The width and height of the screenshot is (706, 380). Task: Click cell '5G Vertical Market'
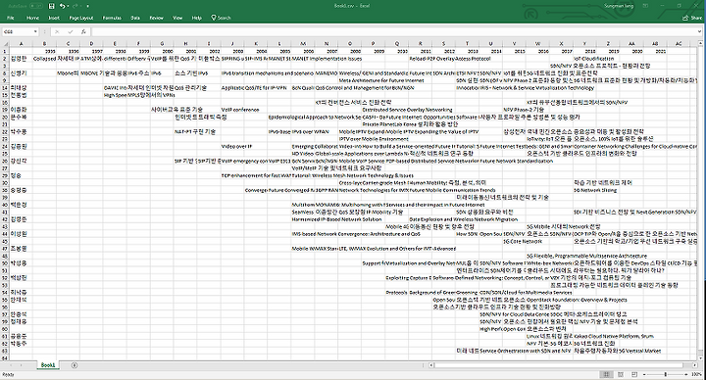[x=639, y=351]
